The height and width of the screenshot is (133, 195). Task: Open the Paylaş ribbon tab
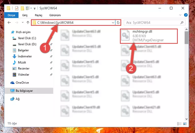[x=39, y=15]
